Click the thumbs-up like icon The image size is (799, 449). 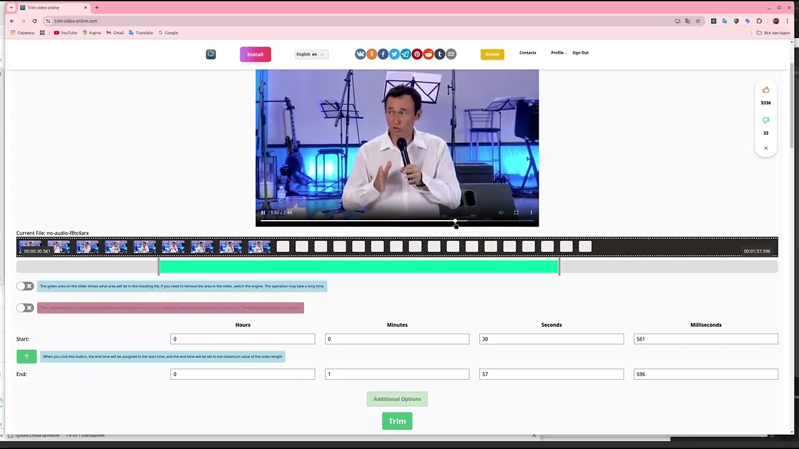coord(766,90)
